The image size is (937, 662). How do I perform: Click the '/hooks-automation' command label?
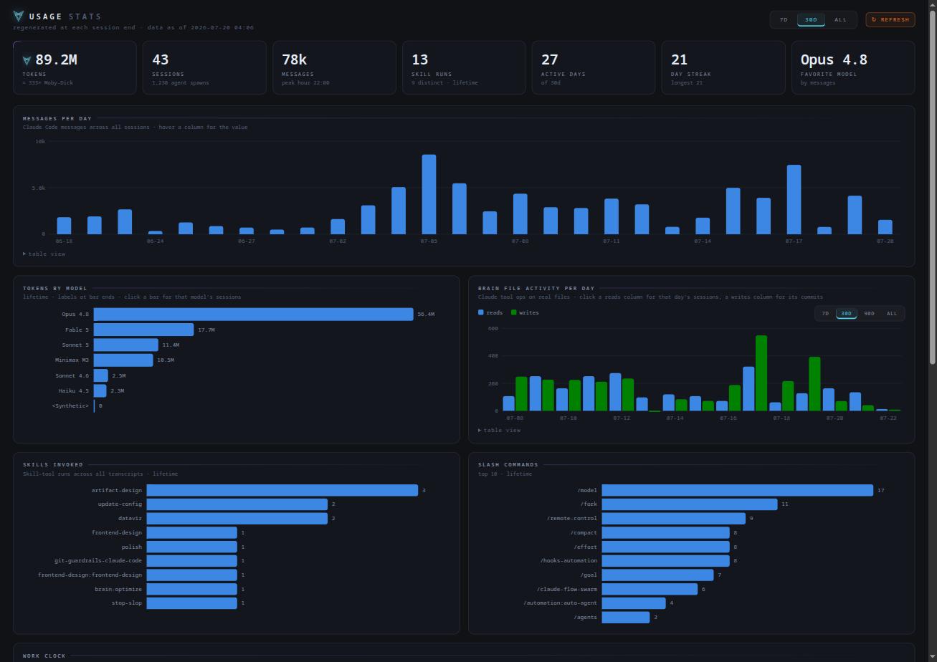pyautogui.click(x=569, y=560)
